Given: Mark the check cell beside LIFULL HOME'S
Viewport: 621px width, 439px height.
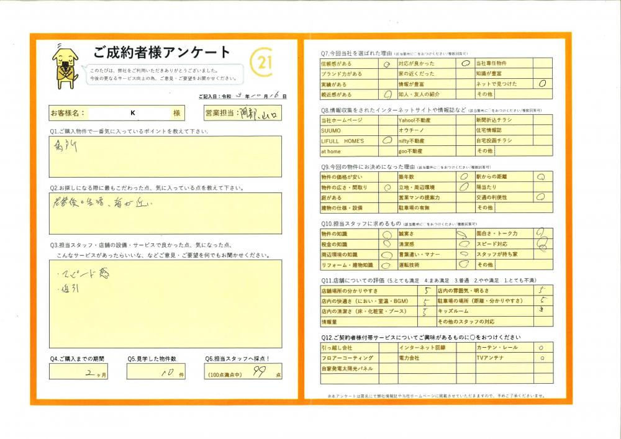Looking at the screenshot, I should click(387, 141).
